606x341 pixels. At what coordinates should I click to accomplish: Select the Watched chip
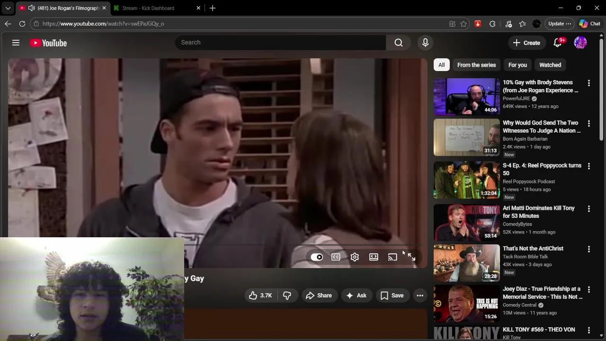coord(550,65)
